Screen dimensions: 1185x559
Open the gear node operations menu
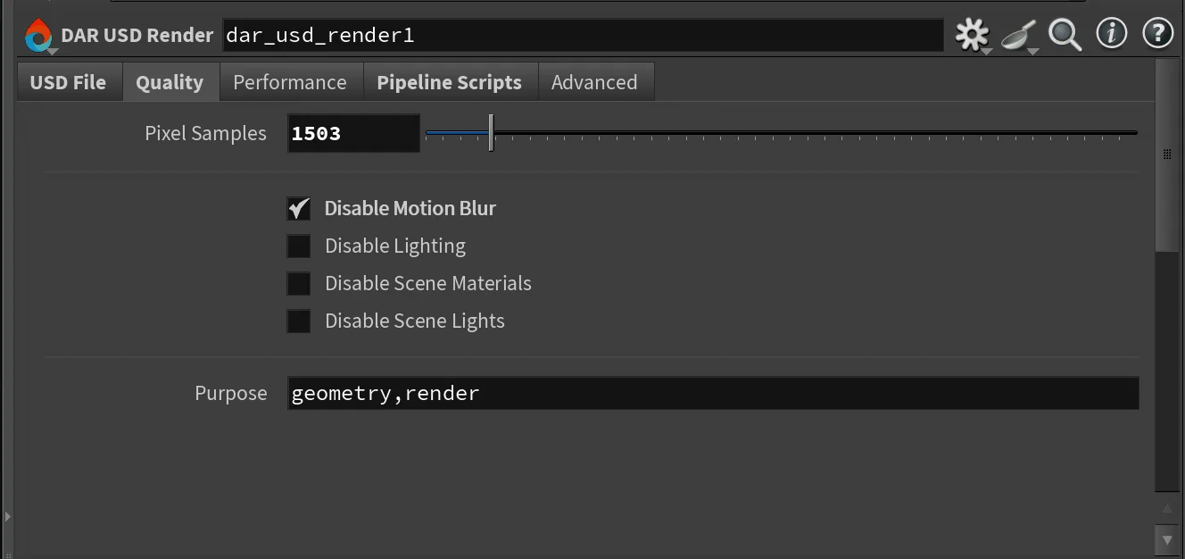[972, 34]
